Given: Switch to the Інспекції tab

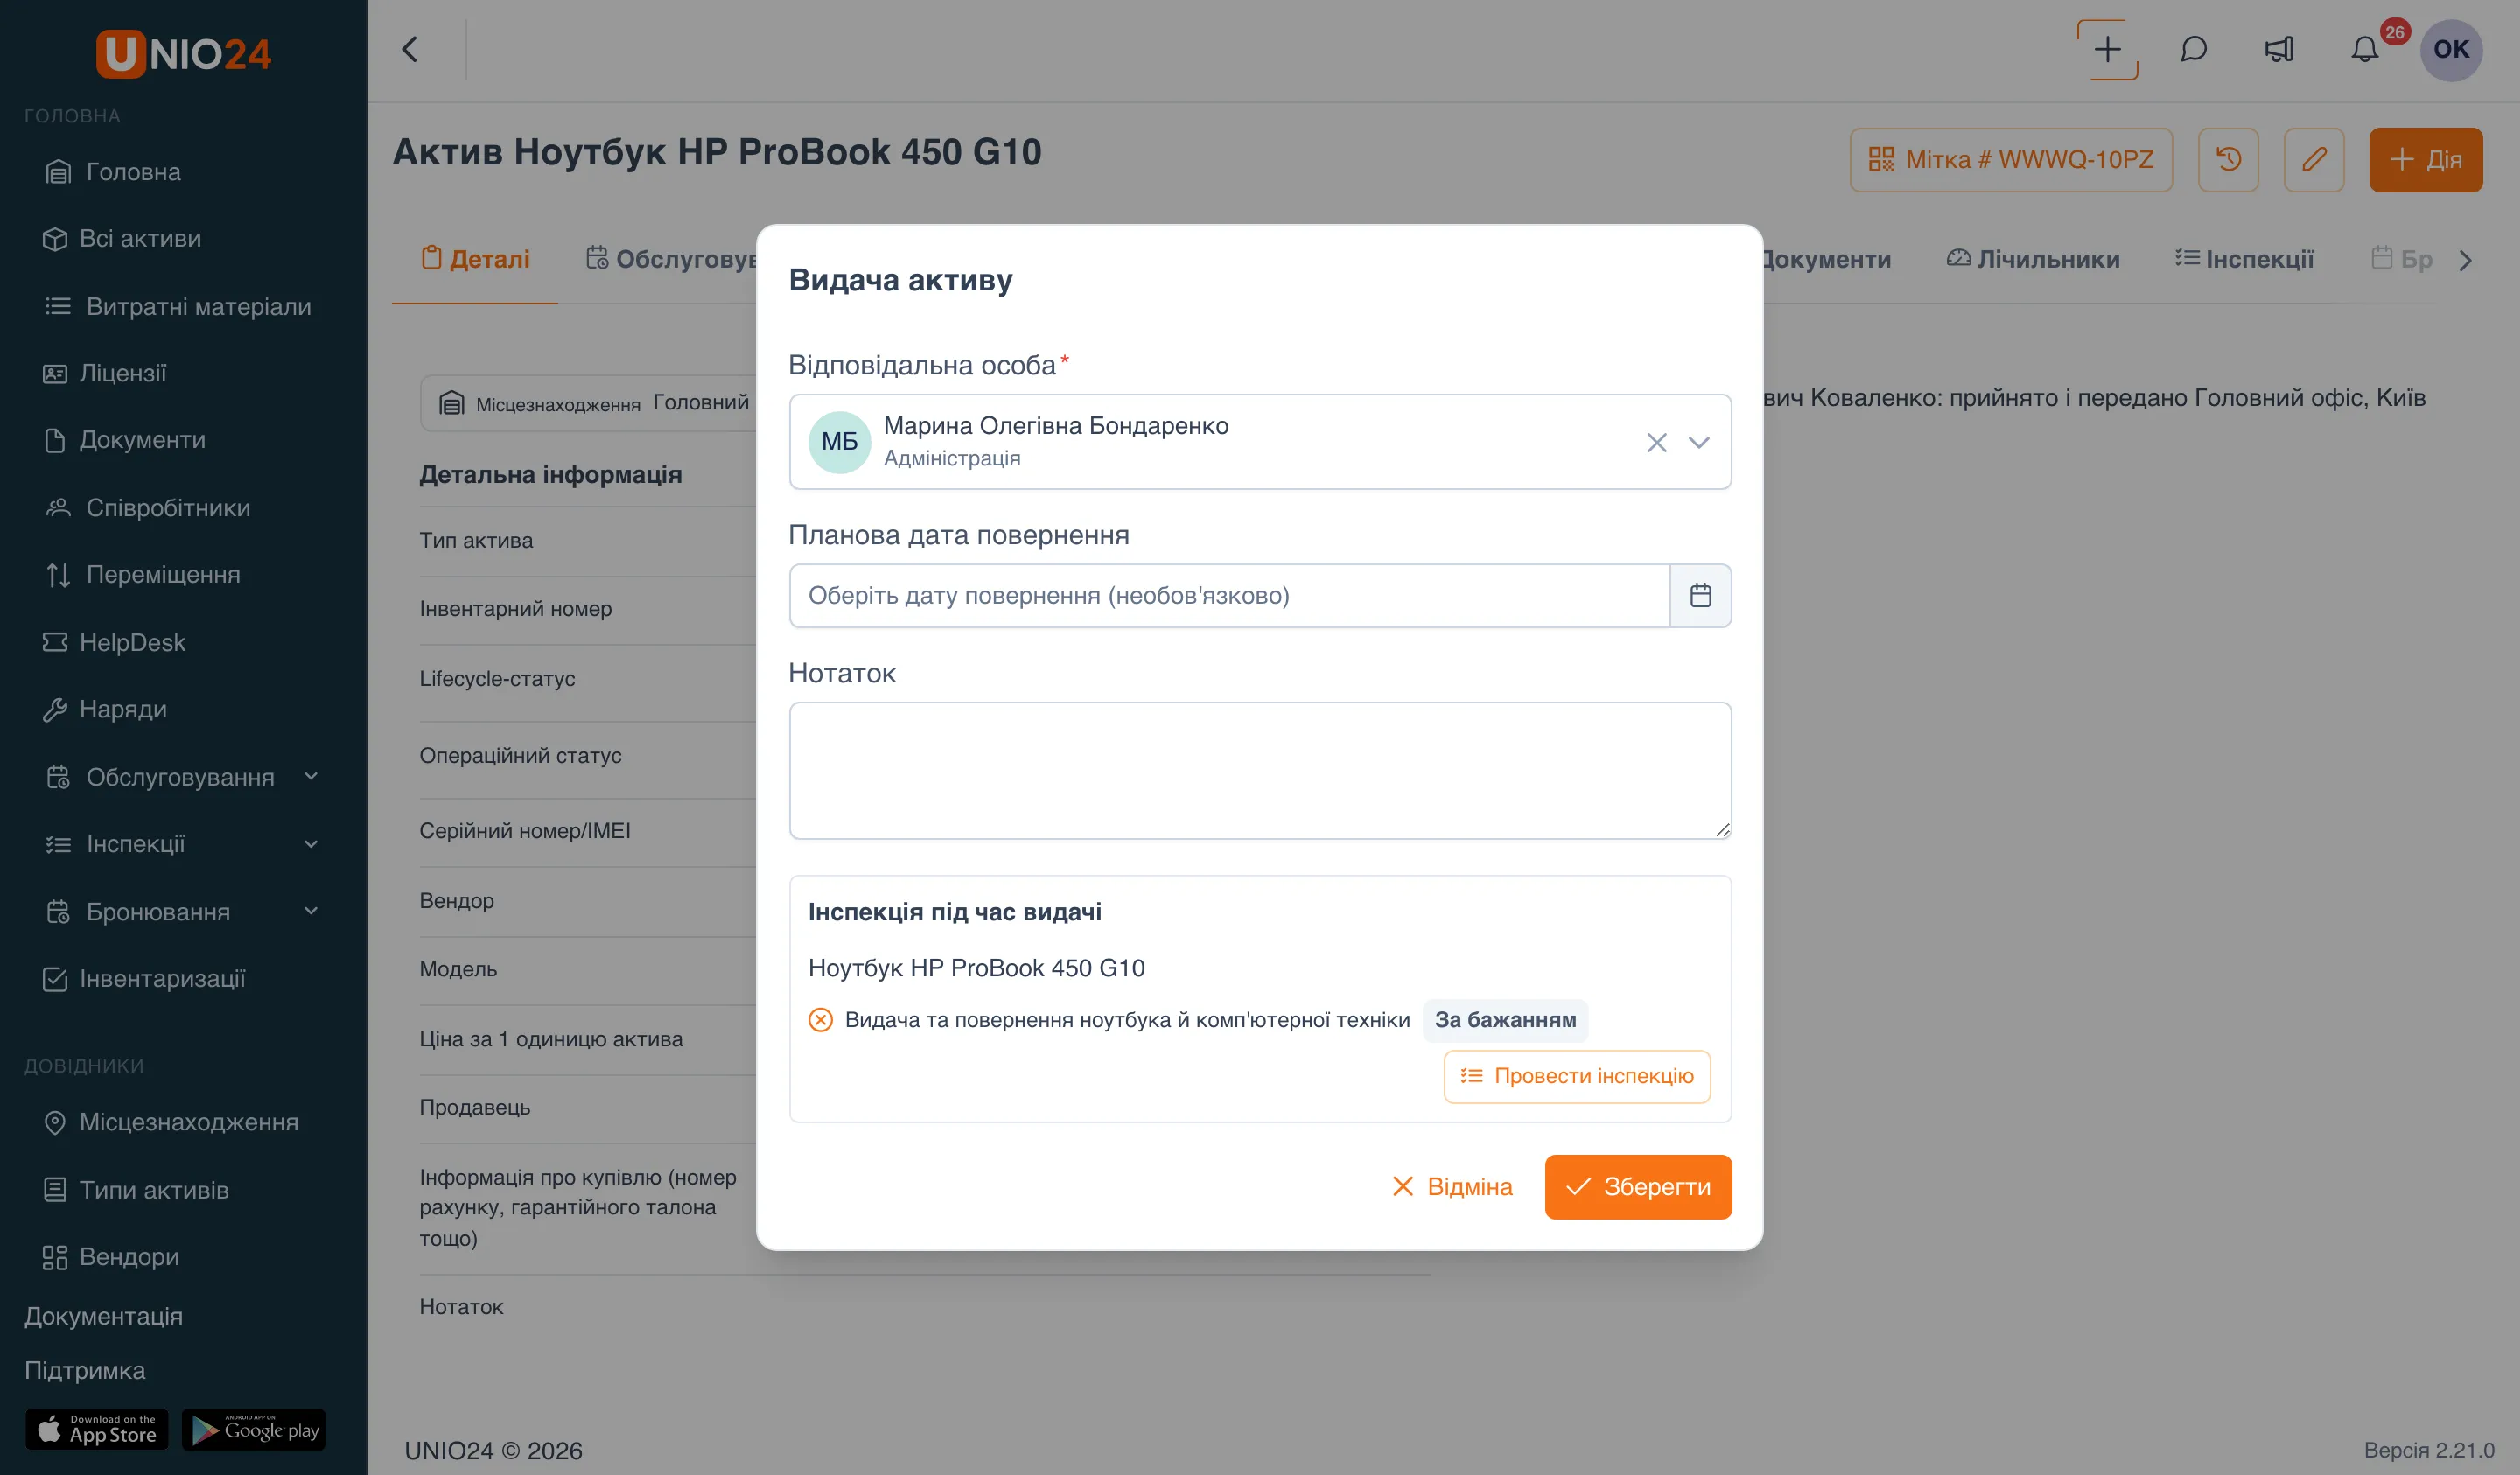Looking at the screenshot, I should click(x=2244, y=259).
